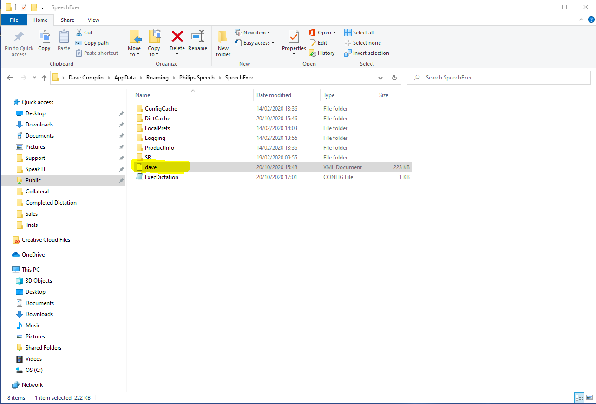Open This PC in navigation pane
Viewport: 596px width, 404px height.
(x=31, y=270)
